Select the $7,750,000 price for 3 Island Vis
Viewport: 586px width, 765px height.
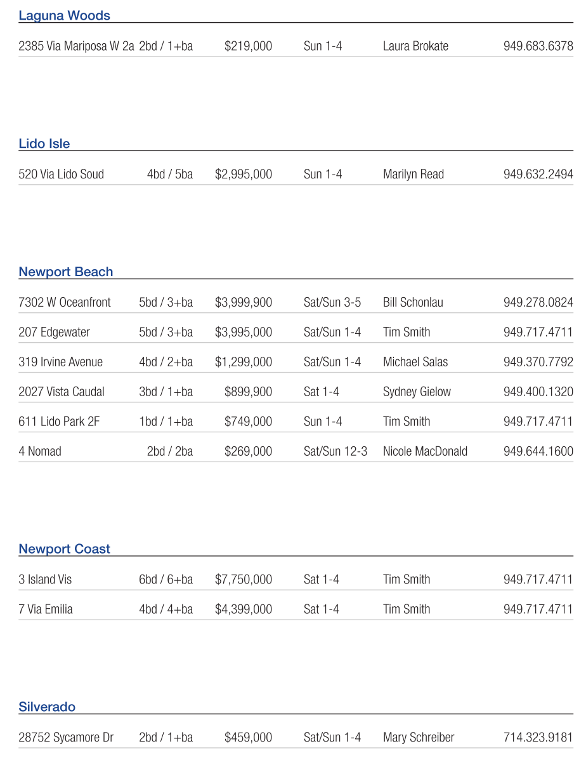coord(244,580)
